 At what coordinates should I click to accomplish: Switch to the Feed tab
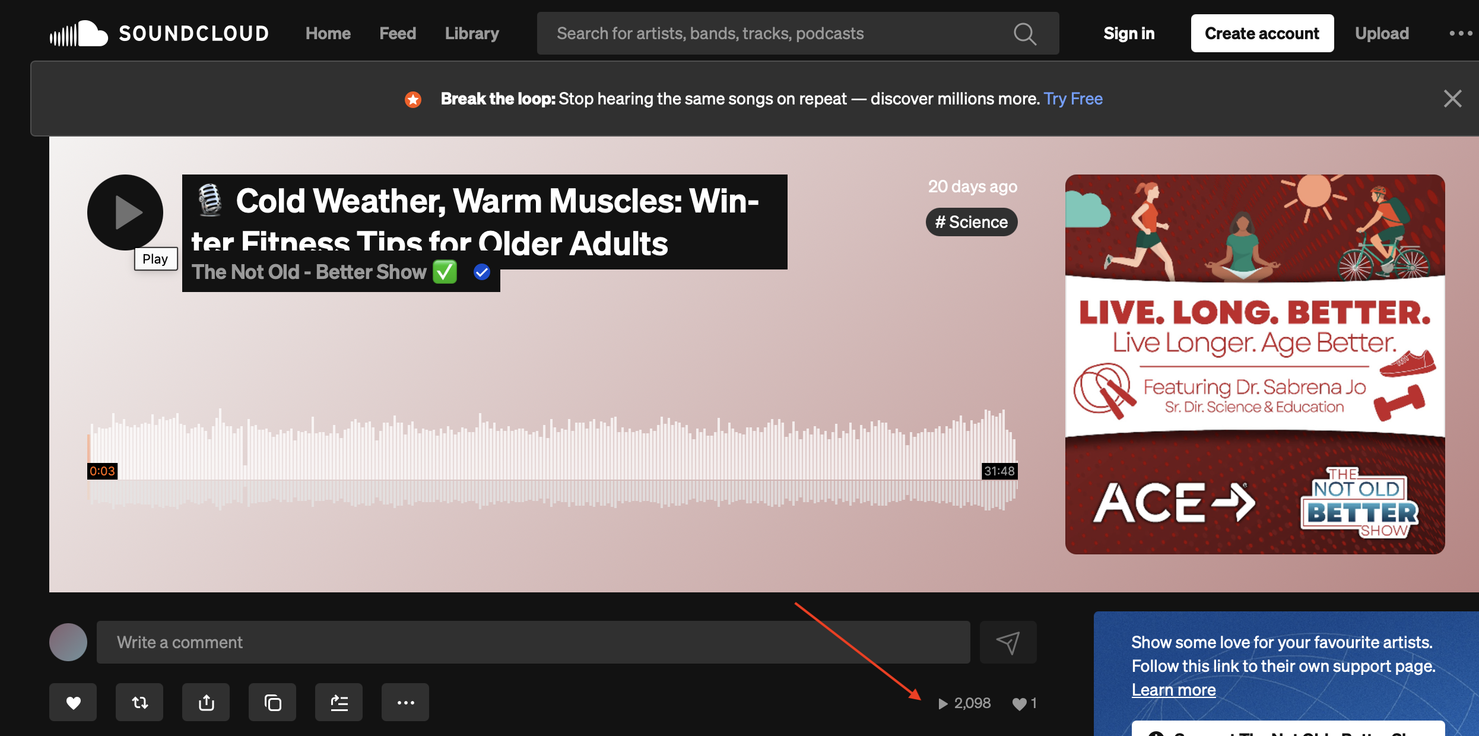coord(398,33)
